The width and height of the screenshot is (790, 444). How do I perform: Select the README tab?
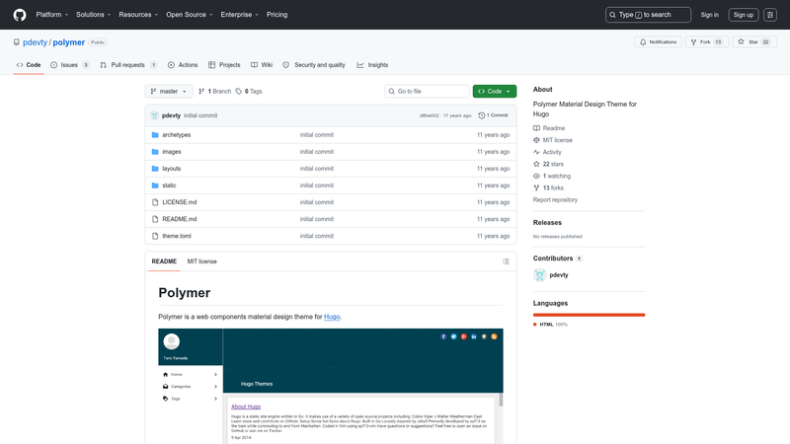coord(164,261)
